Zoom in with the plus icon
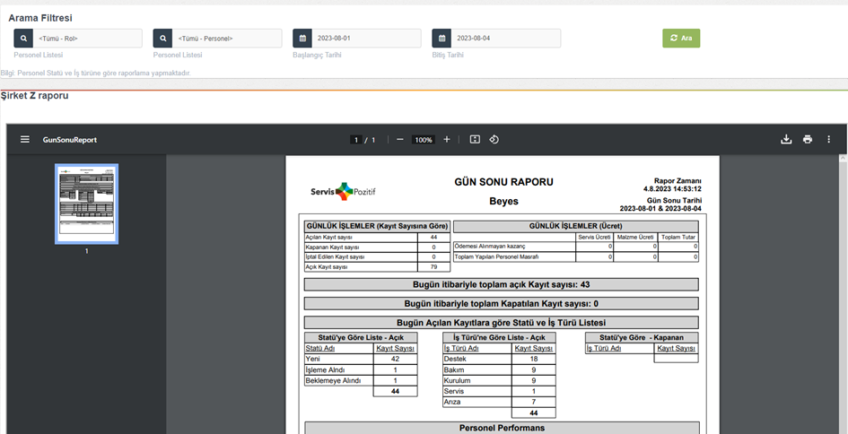This screenshot has height=434, width=848. coord(447,140)
